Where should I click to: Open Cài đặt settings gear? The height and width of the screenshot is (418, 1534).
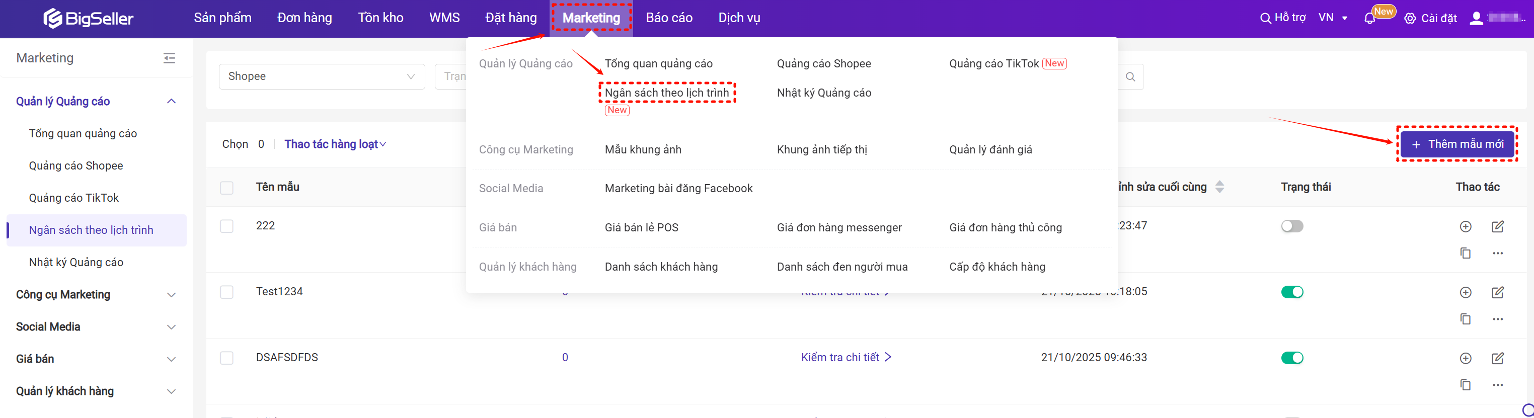point(1410,19)
